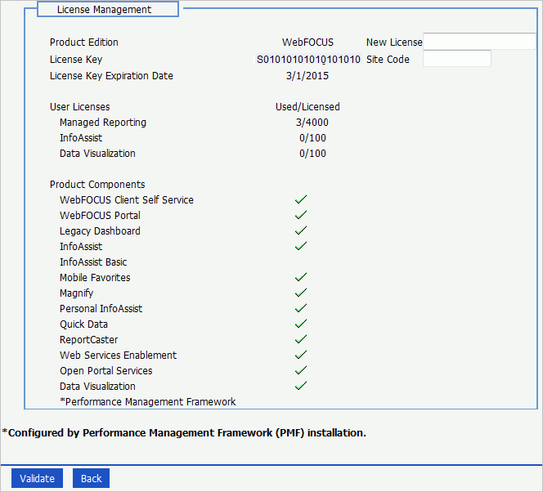Focus the New License input field
Image resolution: width=543 pixels, height=492 pixels.
tap(480, 42)
